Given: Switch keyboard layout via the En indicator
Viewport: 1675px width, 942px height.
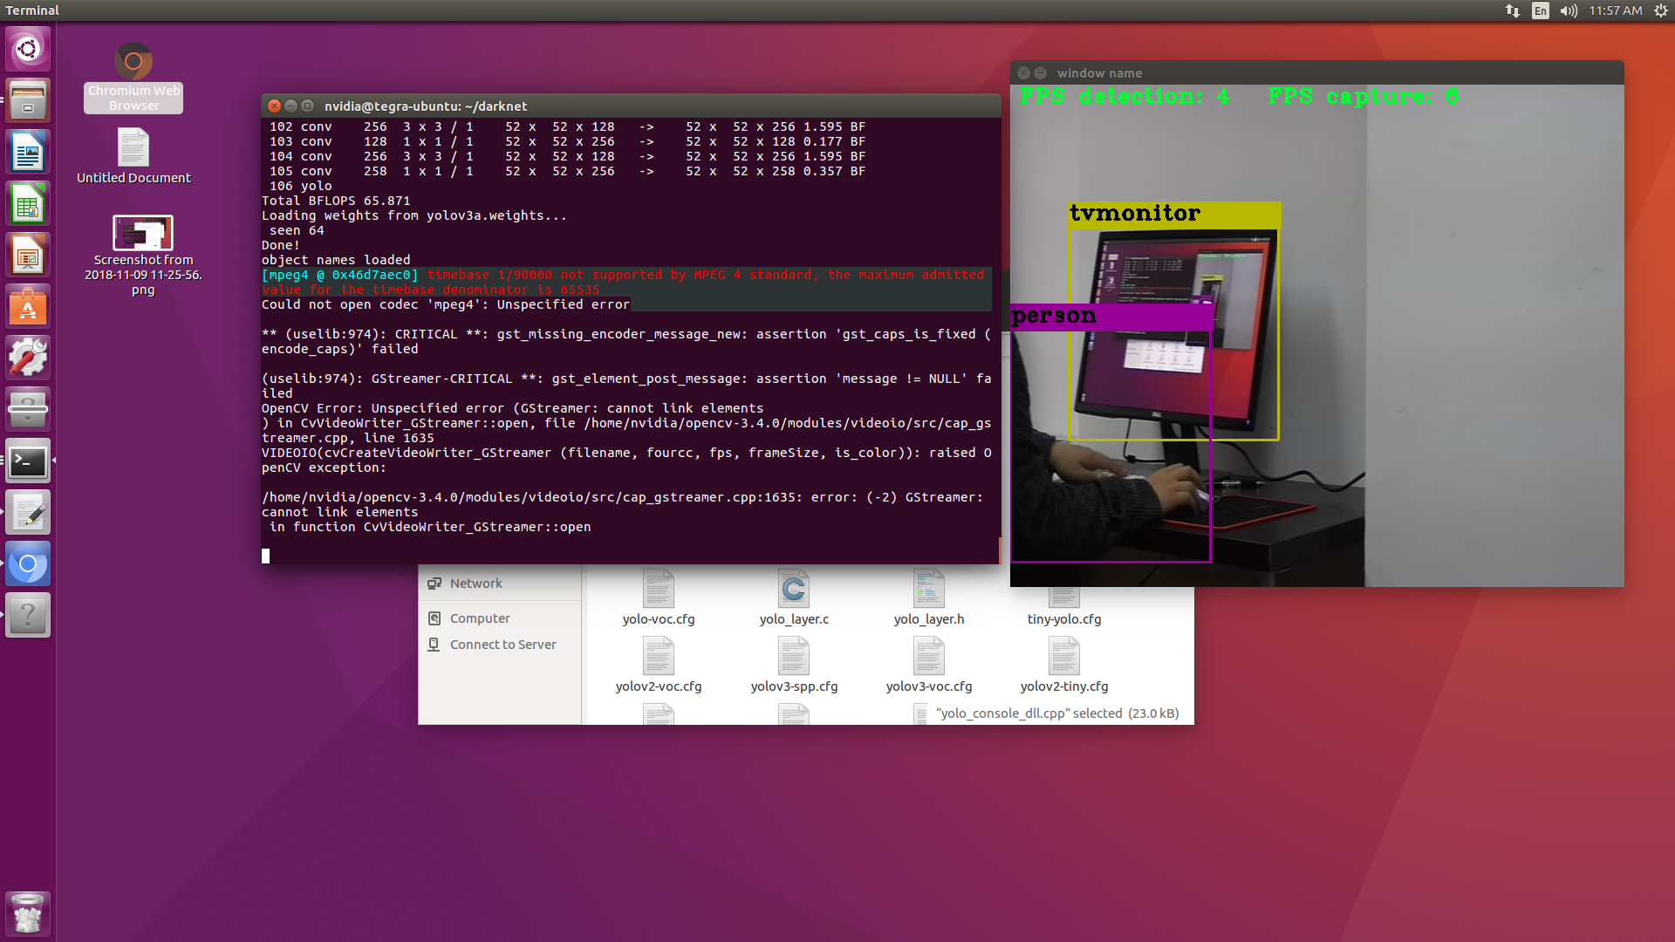Looking at the screenshot, I should click(1540, 11).
